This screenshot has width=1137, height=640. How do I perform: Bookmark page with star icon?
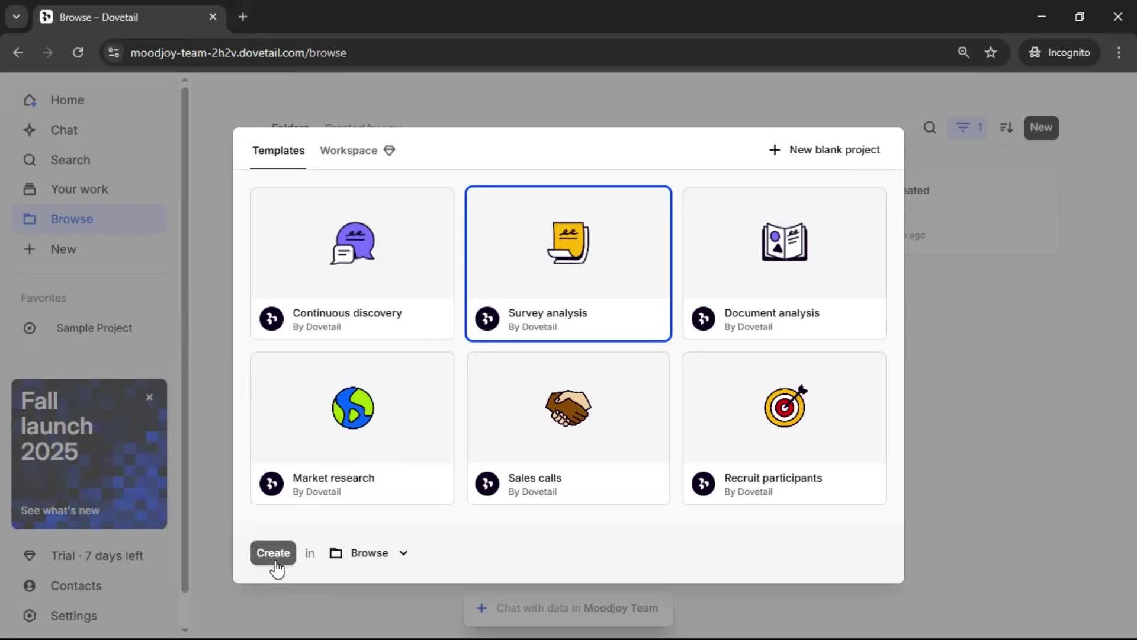click(x=991, y=52)
